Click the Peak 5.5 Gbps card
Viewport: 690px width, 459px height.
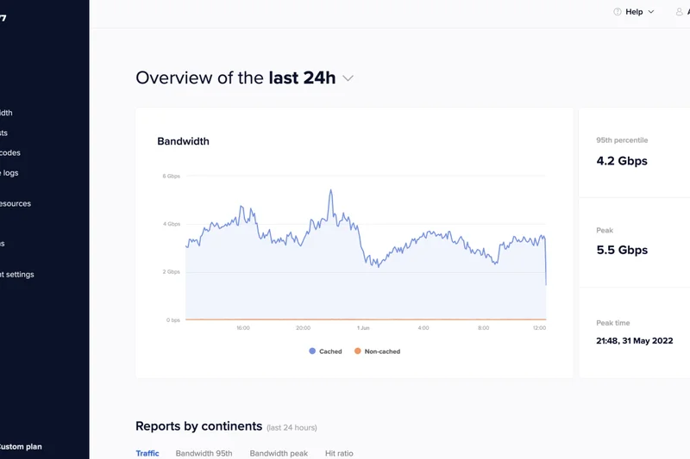coord(633,242)
